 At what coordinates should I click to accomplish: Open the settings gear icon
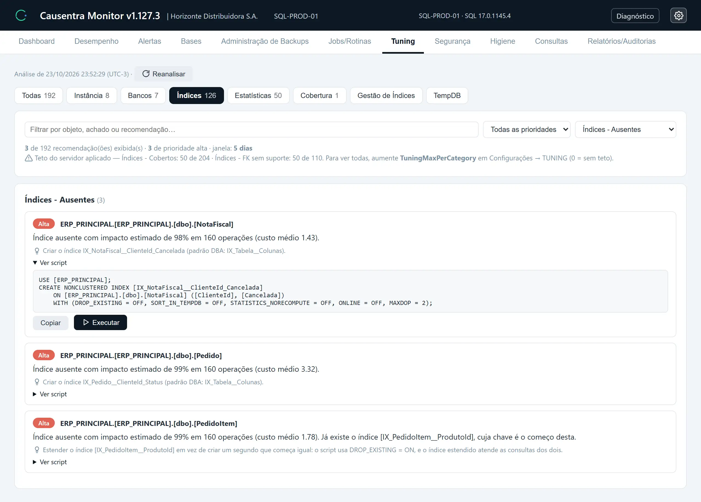coord(678,15)
